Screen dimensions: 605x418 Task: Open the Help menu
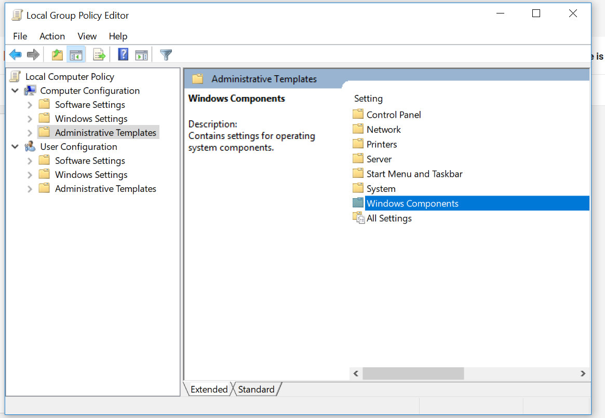click(118, 36)
